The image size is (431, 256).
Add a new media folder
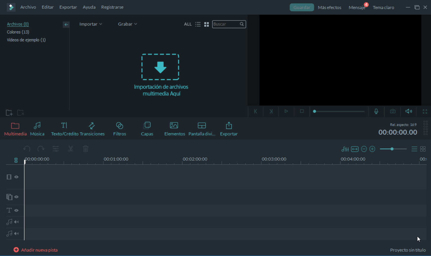(x=9, y=113)
